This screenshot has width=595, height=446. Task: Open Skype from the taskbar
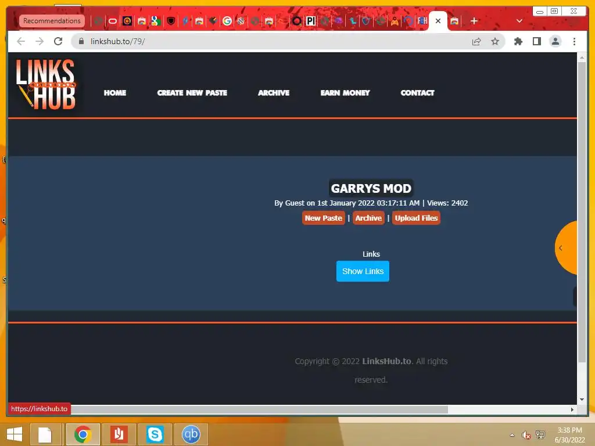coord(155,434)
